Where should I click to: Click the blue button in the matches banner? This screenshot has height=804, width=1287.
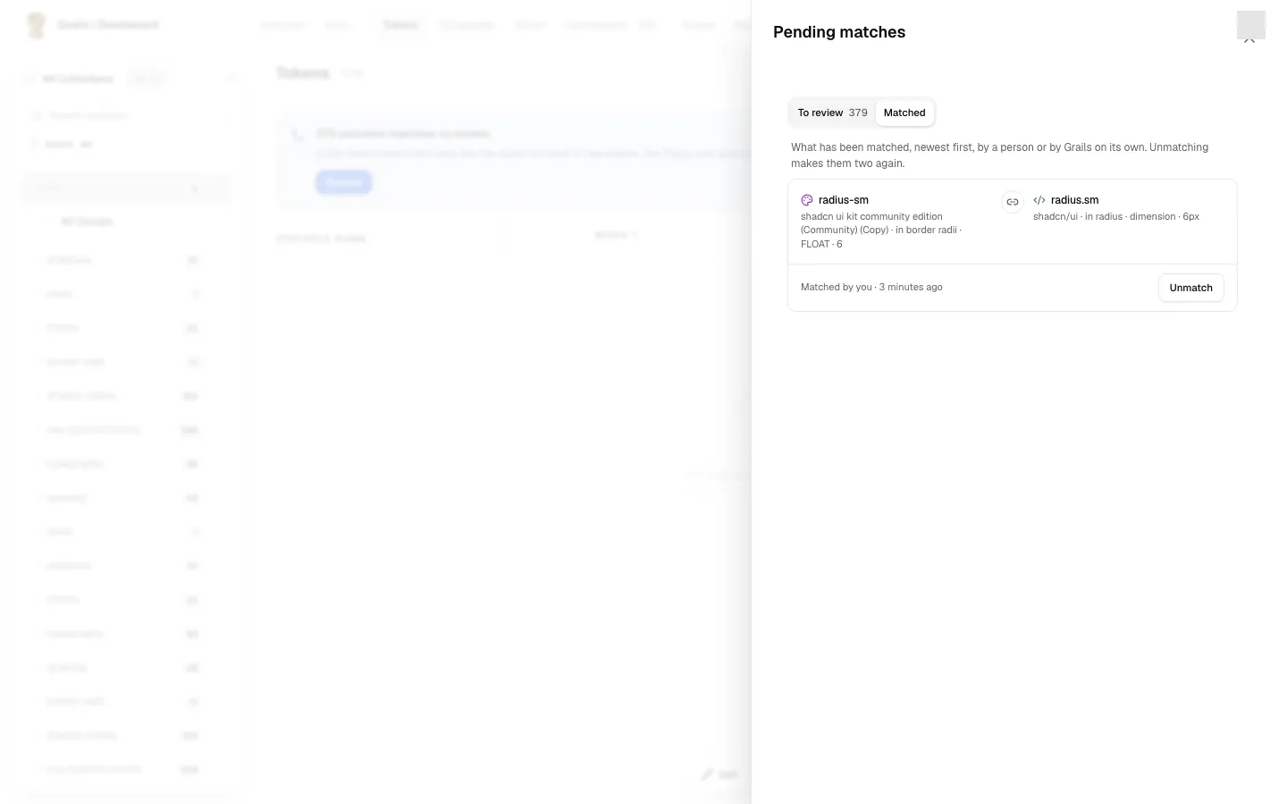pos(343,182)
